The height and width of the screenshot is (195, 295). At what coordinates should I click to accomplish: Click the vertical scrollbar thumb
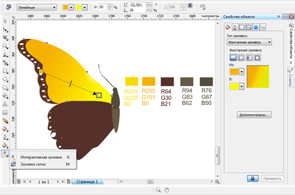[x=217, y=156]
